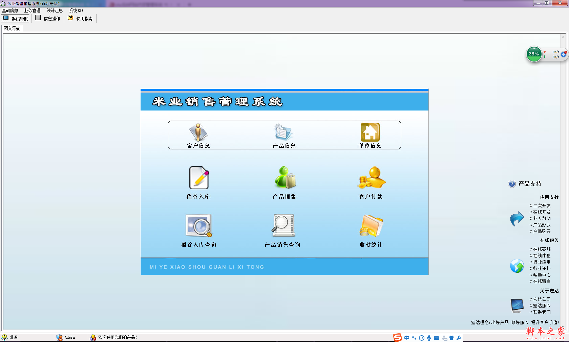This screenshot has height=342, width=569.
Task: Toggle 中 Chinese input mode indicator
Action: tap(407, 338)
